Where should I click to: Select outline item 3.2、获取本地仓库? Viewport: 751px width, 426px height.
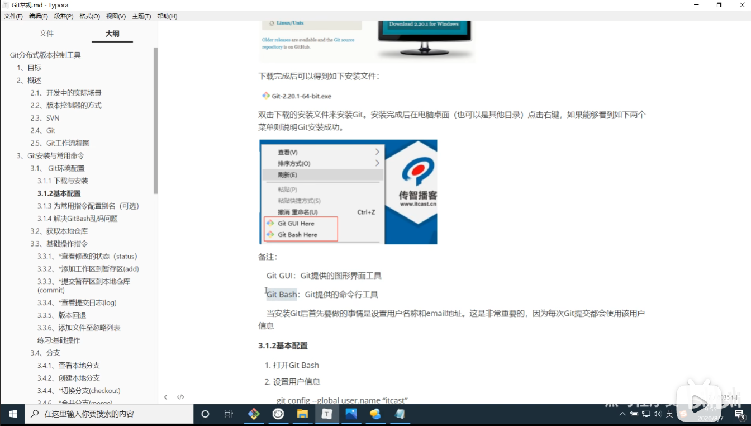59,231
